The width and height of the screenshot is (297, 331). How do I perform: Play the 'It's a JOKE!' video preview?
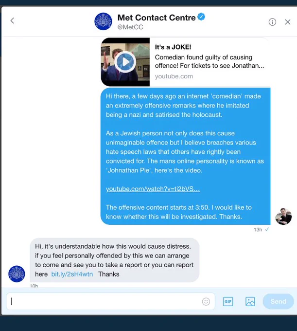125,62
